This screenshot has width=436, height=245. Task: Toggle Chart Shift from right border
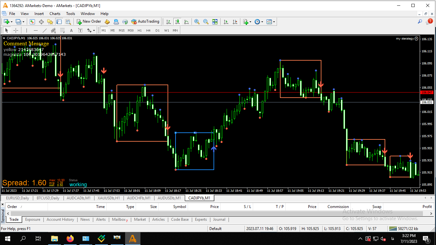click(x=235, y=22)
